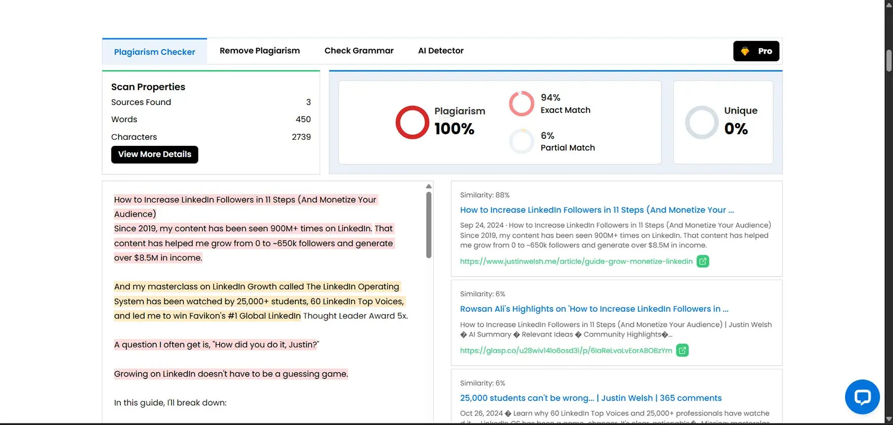Open Rowsan Ali's Highlights source link

click(x=594, y=309)
